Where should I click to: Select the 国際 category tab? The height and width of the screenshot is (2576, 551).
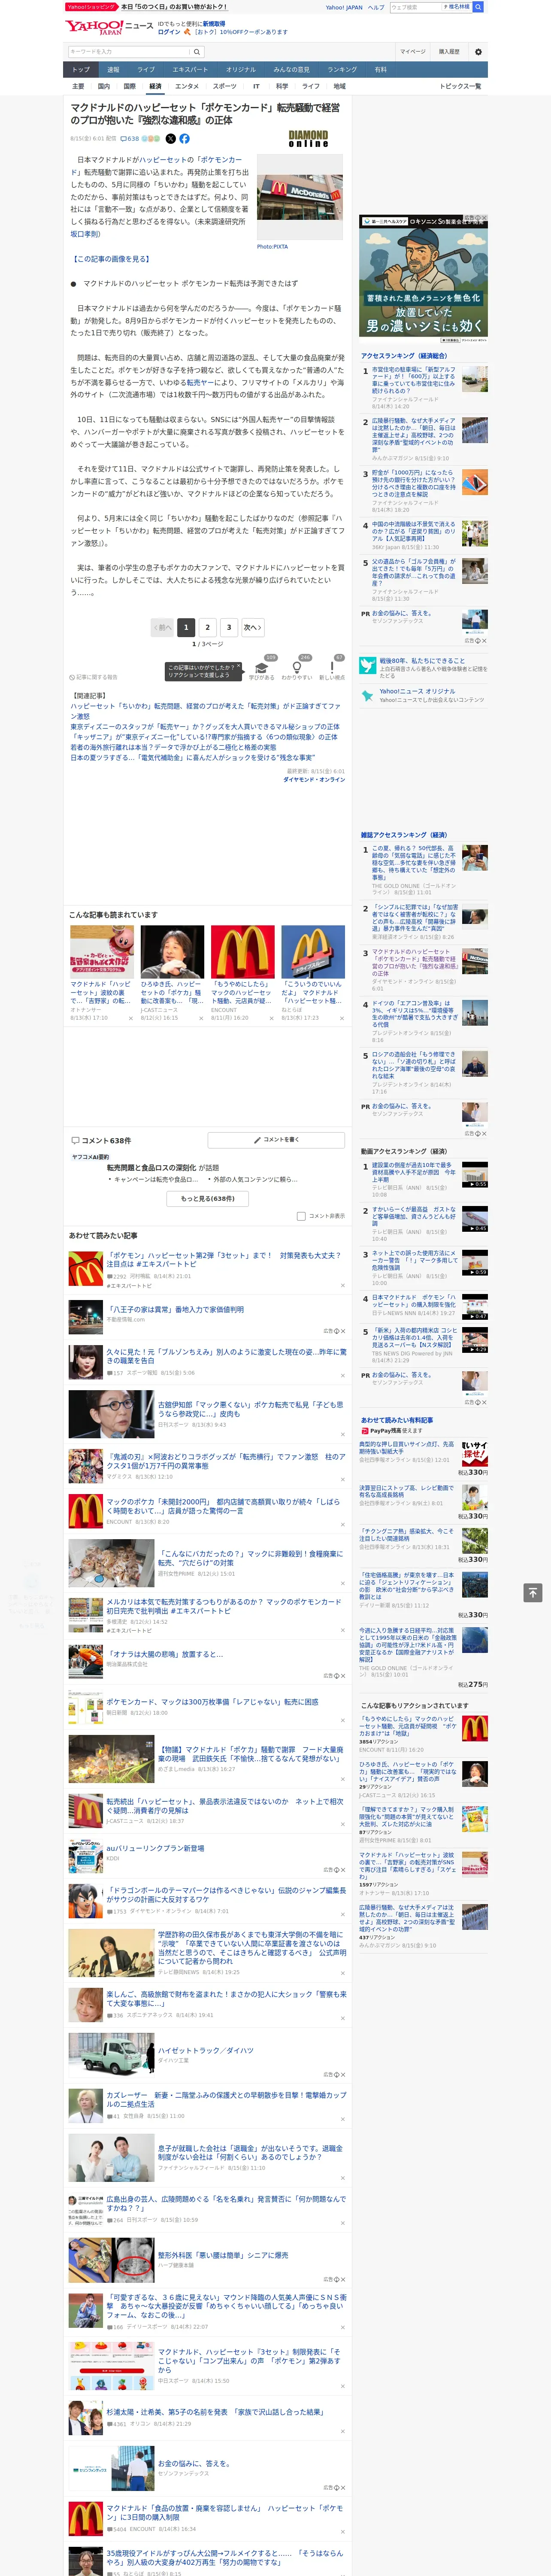coord(129,86)
